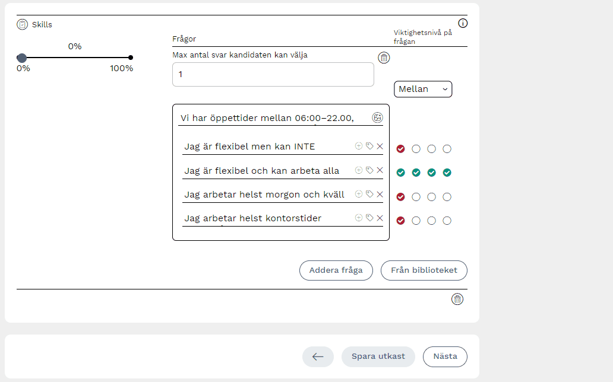Click the 'Addera fråga' button

[x=336, y=270]
